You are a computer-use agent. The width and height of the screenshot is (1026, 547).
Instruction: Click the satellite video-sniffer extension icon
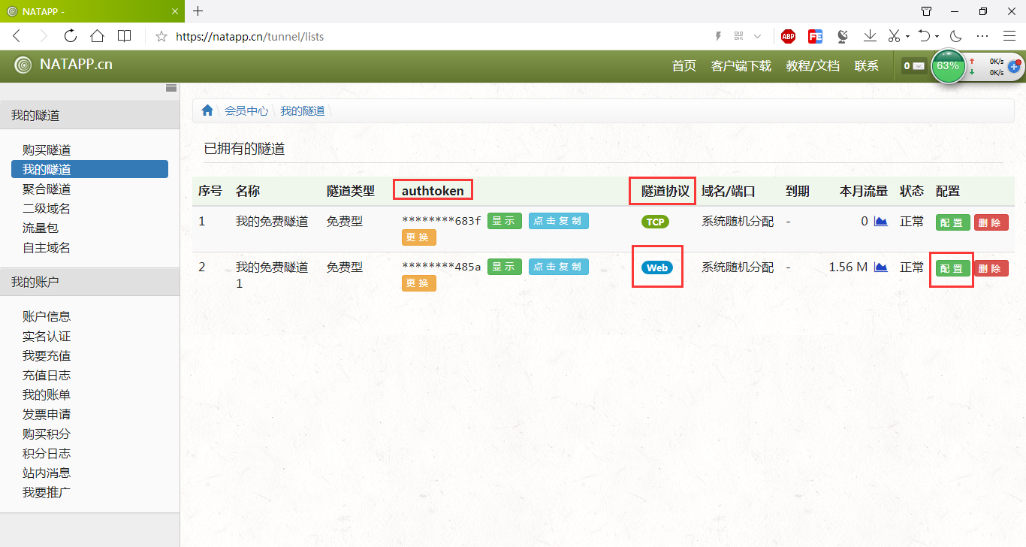pyautogui.click(x=843, y=36)
